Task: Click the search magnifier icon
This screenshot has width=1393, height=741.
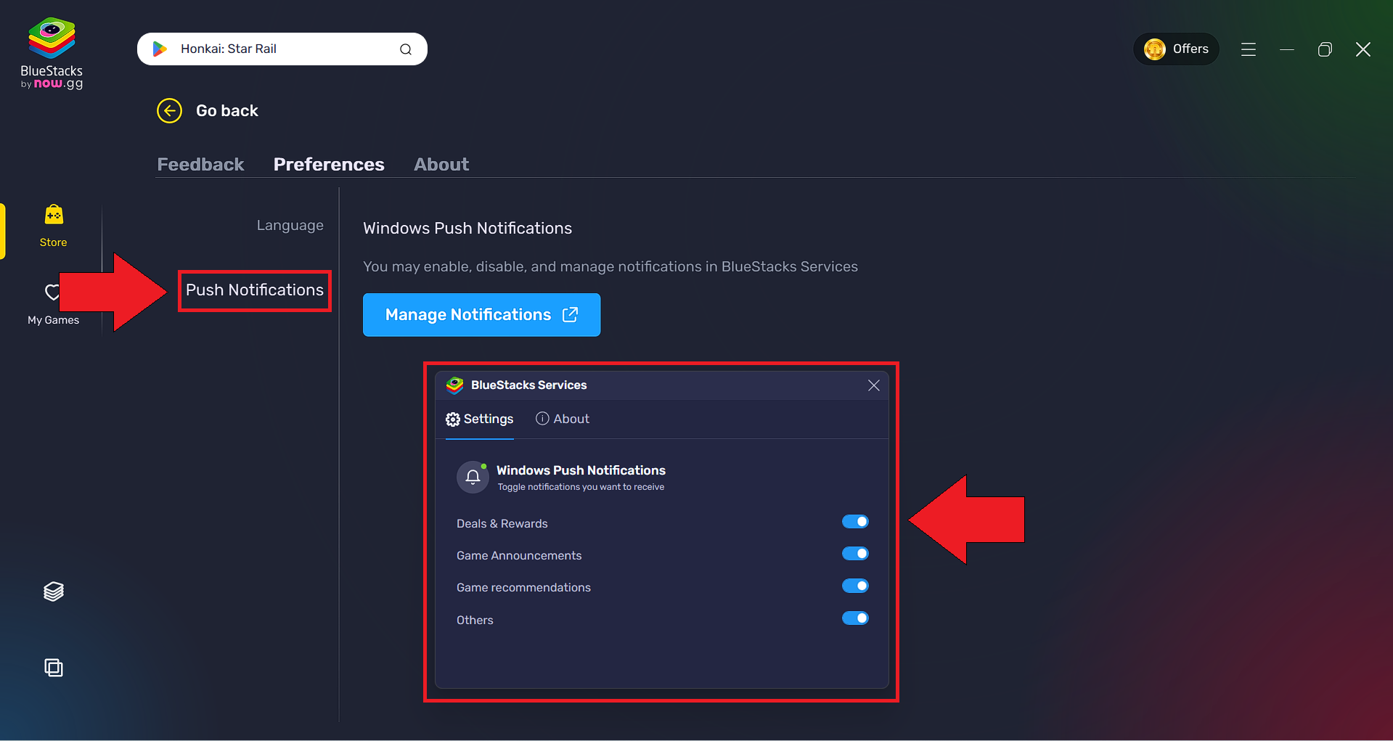Action: 406,49
